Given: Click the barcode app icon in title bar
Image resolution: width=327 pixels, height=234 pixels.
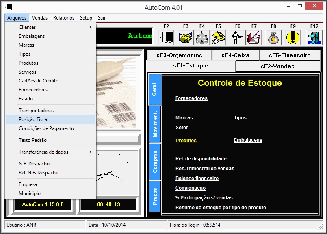Looking at the screenshot, I should (9, 7).
